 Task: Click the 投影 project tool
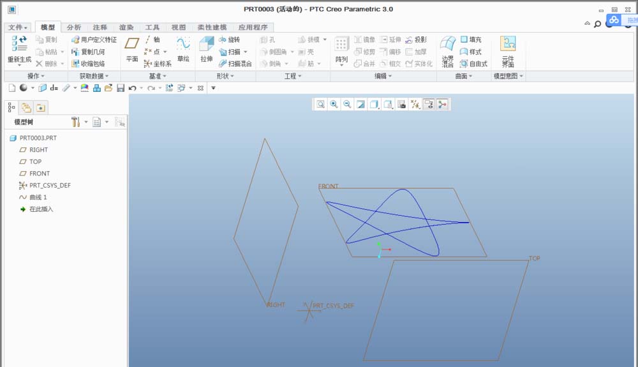416,40
